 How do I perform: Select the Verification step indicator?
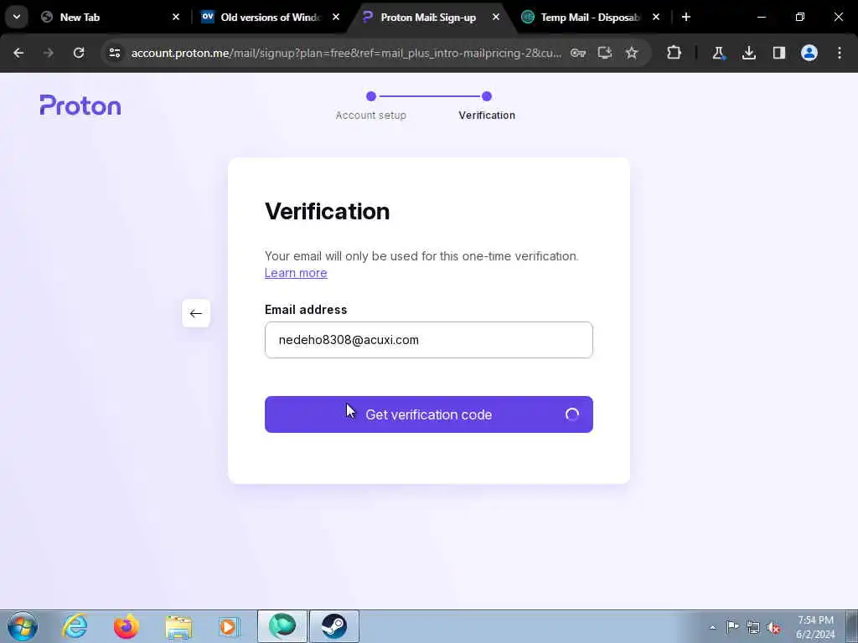tap(487, 105)
